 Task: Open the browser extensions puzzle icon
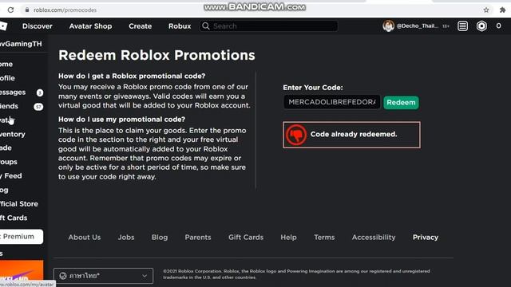click(x=502, y=10)
